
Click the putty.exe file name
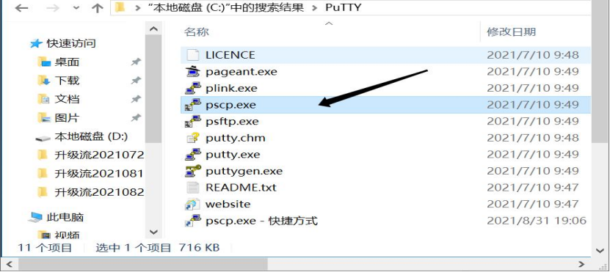pos(233,155)
